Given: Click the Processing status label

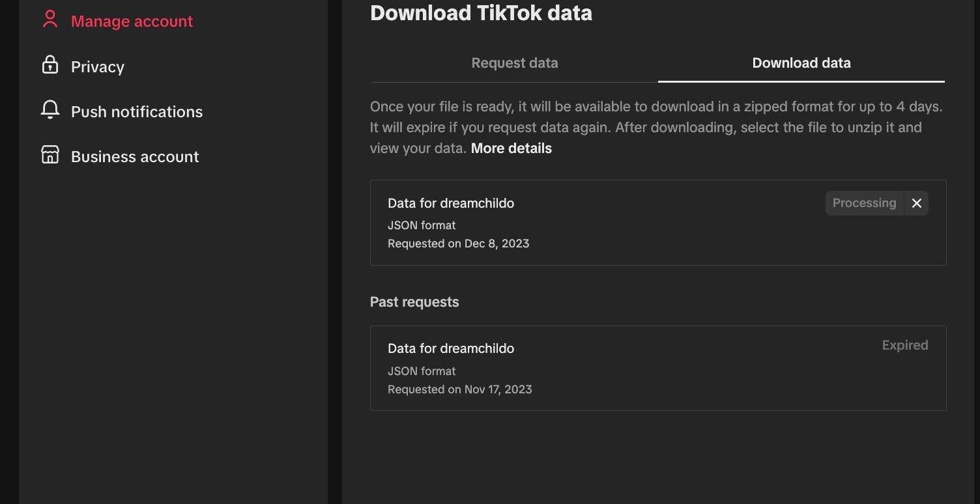Looking at the screenshot, I should coord(864,203).
